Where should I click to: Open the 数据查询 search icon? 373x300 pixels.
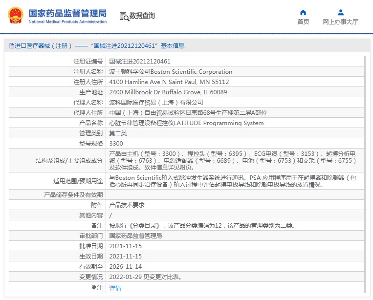[124, 16]
